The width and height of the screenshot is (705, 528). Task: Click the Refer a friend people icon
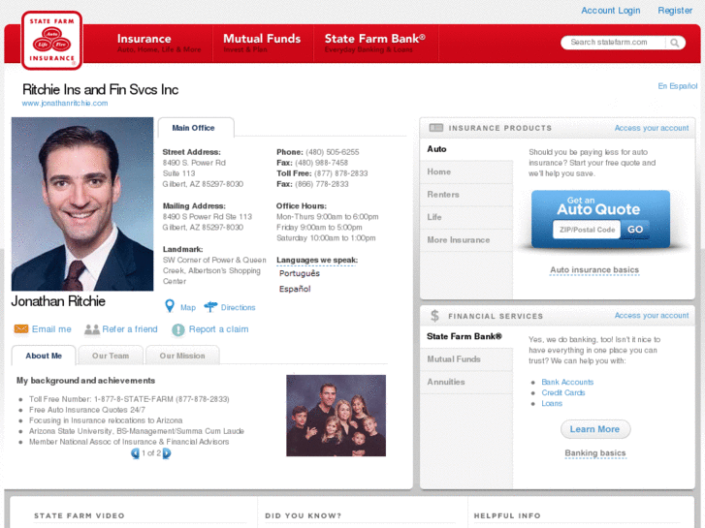tap(92, 329)
